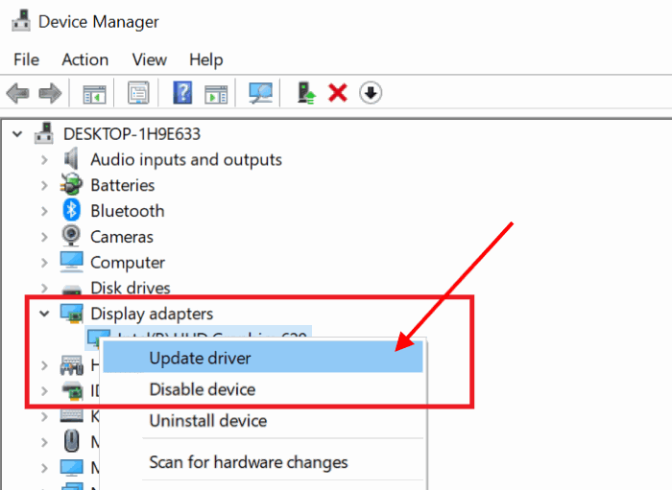Open the View menu

[149, 59]
